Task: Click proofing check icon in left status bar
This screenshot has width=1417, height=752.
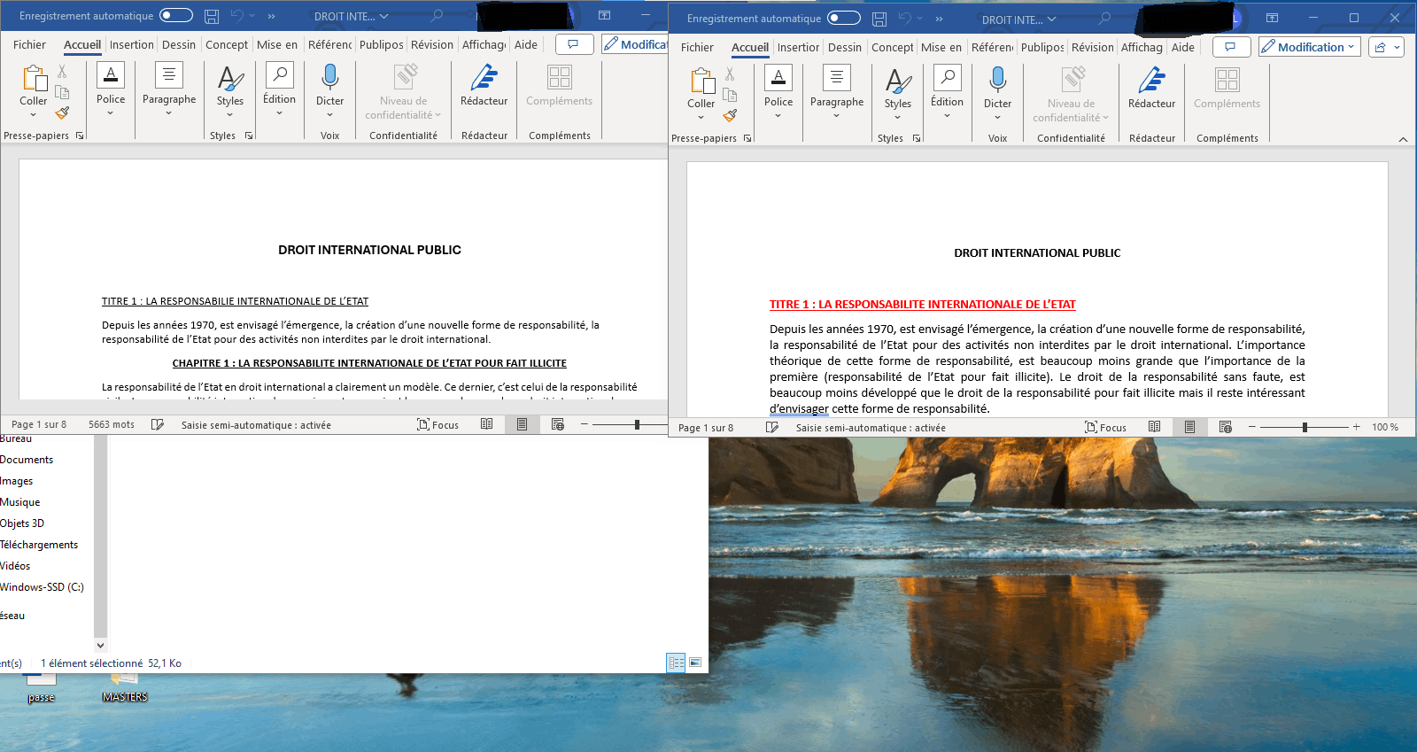Action: pos(158,424)
